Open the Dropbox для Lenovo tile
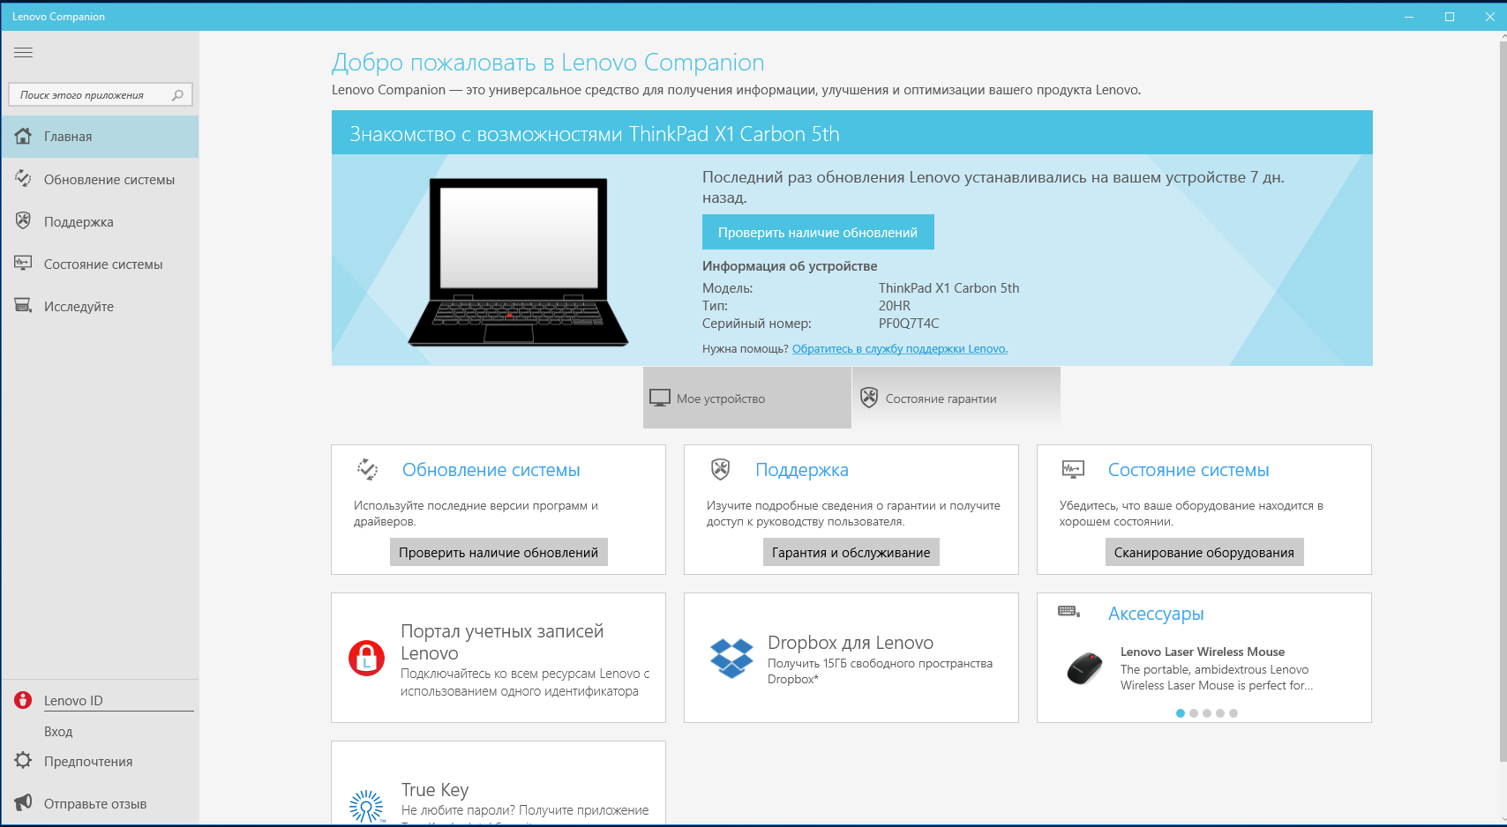The image size is (1507, 827). tap(851, 658)
